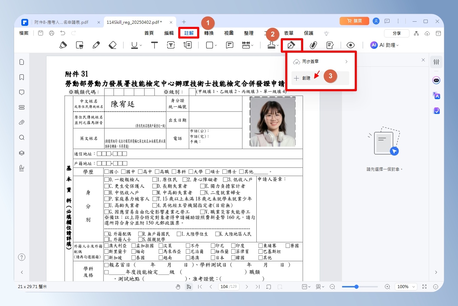Click the text box tool icon
The image size is (458, 306).
(x=171, y=45)
